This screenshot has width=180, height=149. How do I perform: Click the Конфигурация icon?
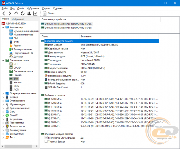(x=7, y=130)
